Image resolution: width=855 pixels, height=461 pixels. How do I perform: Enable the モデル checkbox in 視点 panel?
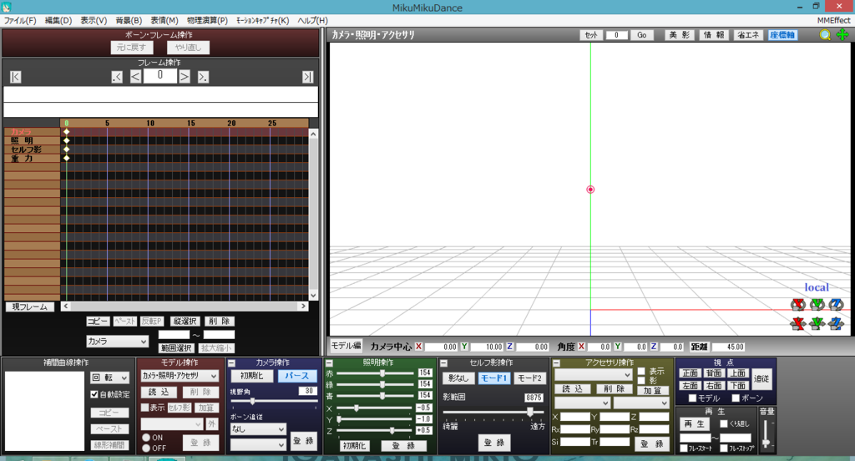point(692,398)
